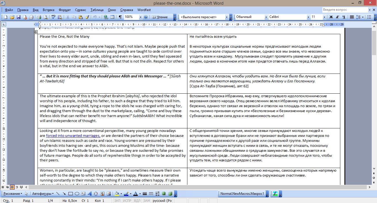Viewport: 377px width, 203px height.
Task: Apply line color with brush icon
Action: (x=126, y=194)
